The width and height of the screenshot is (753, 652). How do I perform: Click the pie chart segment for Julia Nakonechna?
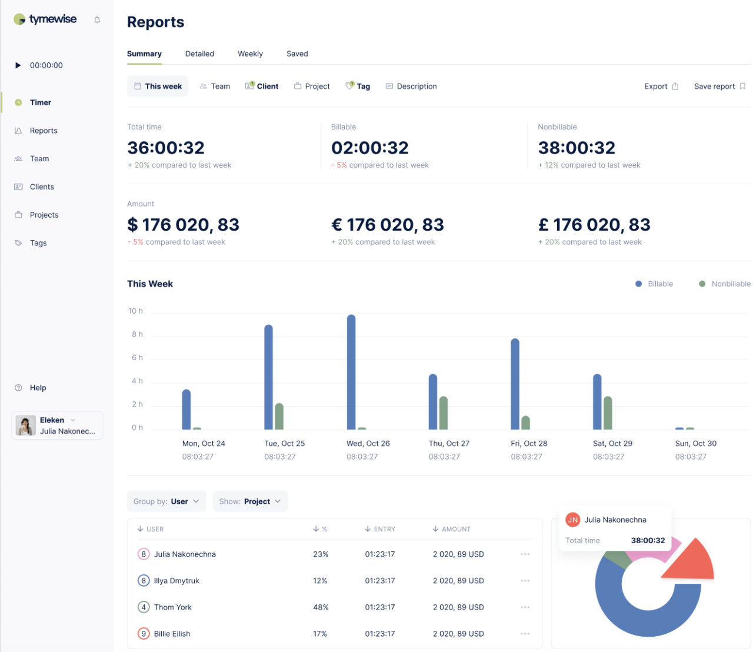(x=688, y=559)
